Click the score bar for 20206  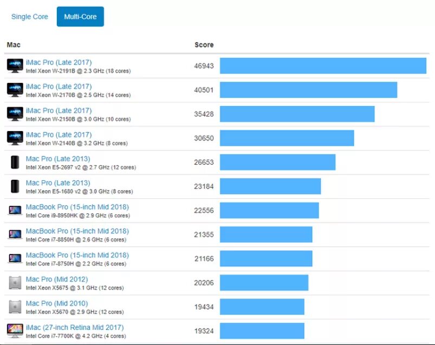click(264, 283)
